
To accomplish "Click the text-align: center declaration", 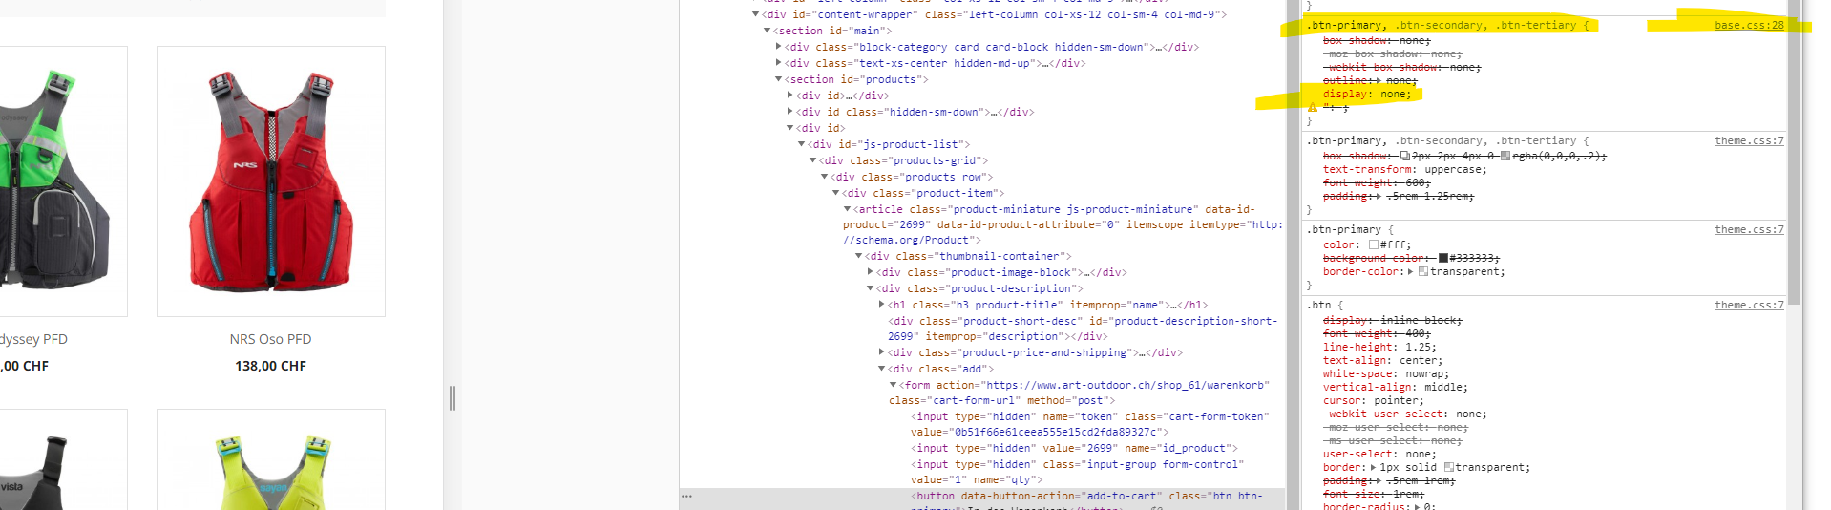I will pyautogui.click(x=1382, y=360).
